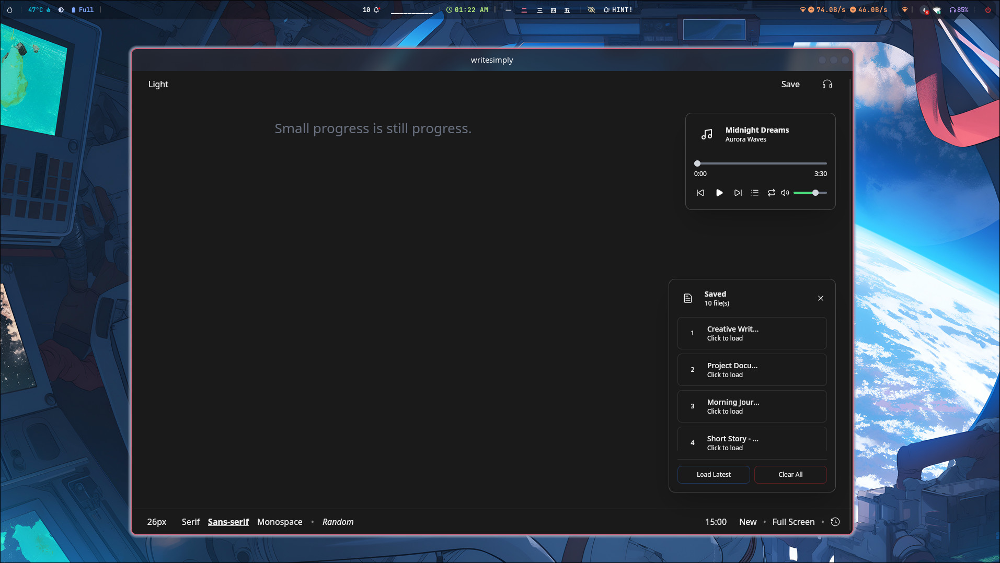Viewport: 1000px width, 563px height.
Task: Select the Serif font
Action: tap(191, 522)
